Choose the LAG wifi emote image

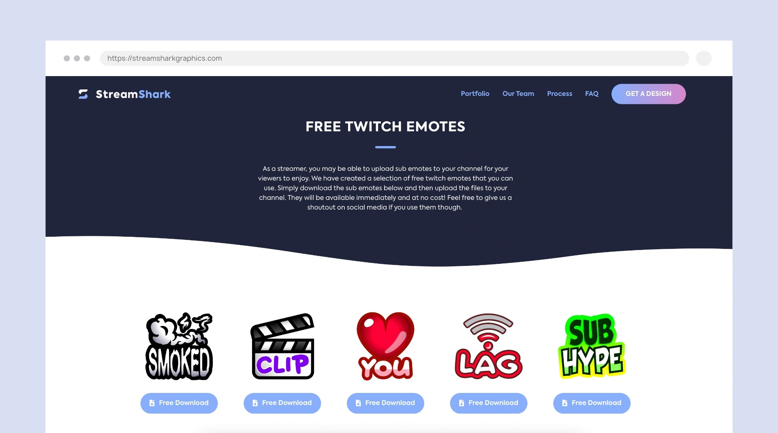pyautogui.click(x=489, y=346)
